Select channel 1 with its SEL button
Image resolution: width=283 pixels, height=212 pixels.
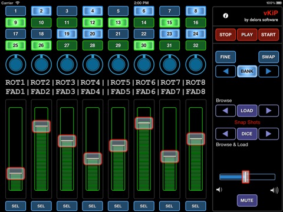[x=15, y=206]
